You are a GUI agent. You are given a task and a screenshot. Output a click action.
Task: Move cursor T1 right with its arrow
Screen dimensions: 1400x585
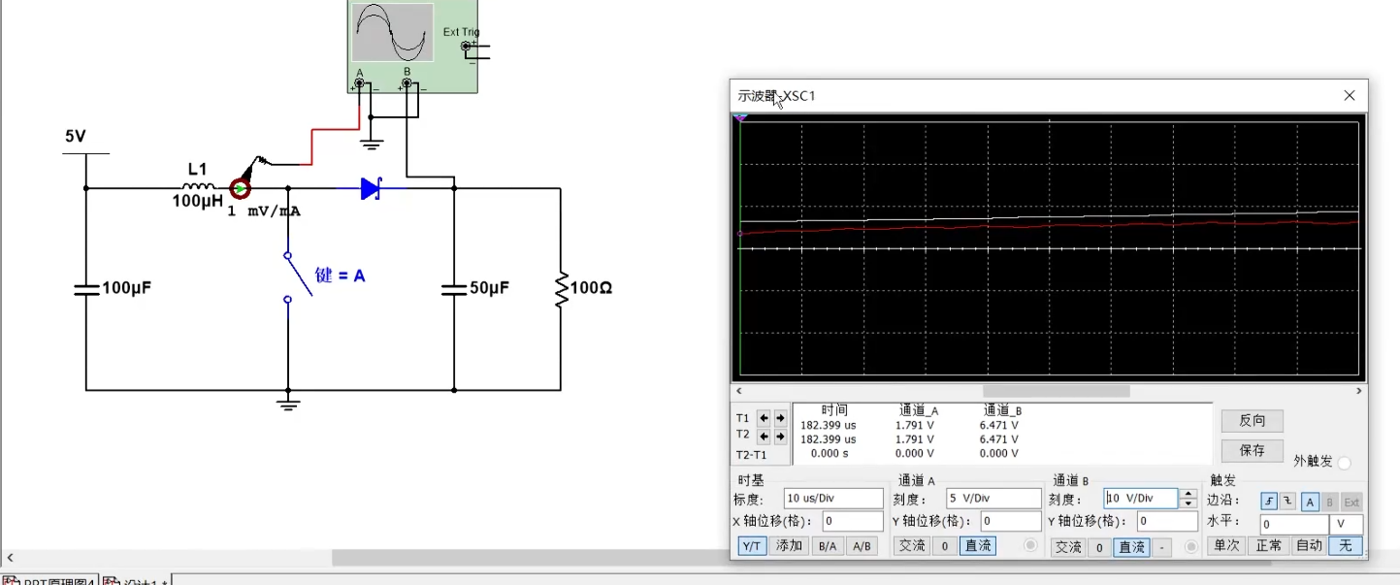(x=780, y=418)
